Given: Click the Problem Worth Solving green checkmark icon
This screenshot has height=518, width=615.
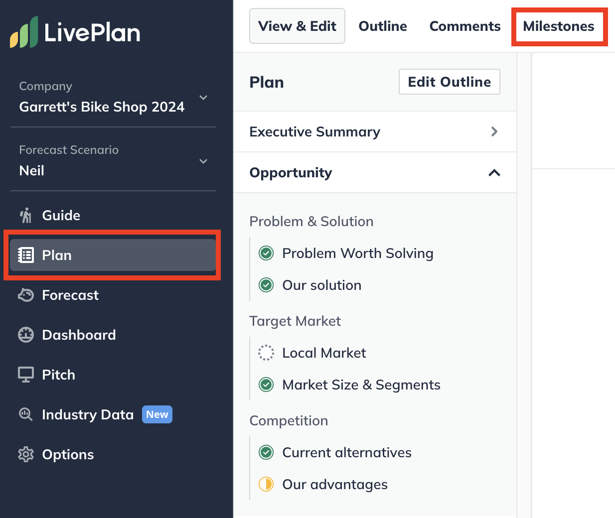Looking at the screenshot, I should tap(266, 253).
